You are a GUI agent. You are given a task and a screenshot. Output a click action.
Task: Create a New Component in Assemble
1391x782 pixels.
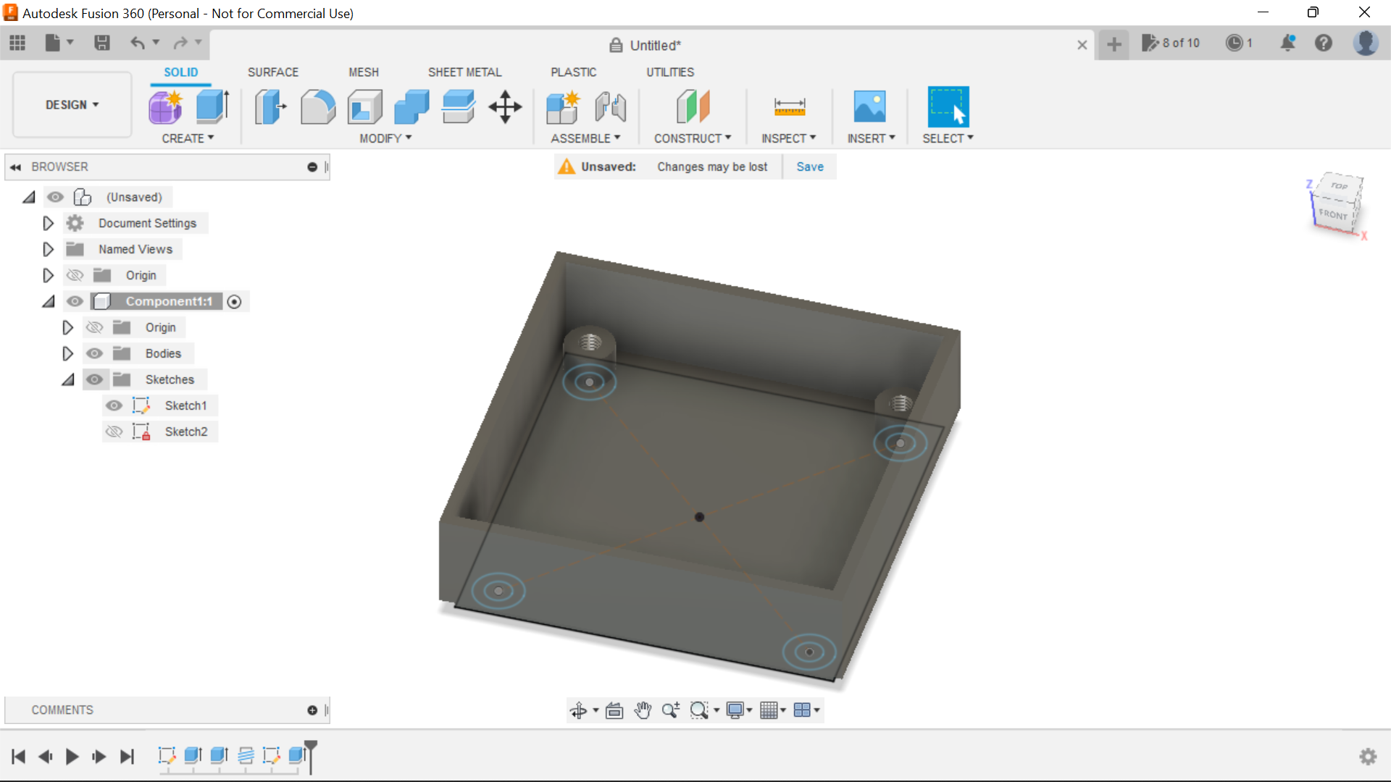[x=563, y=107]
